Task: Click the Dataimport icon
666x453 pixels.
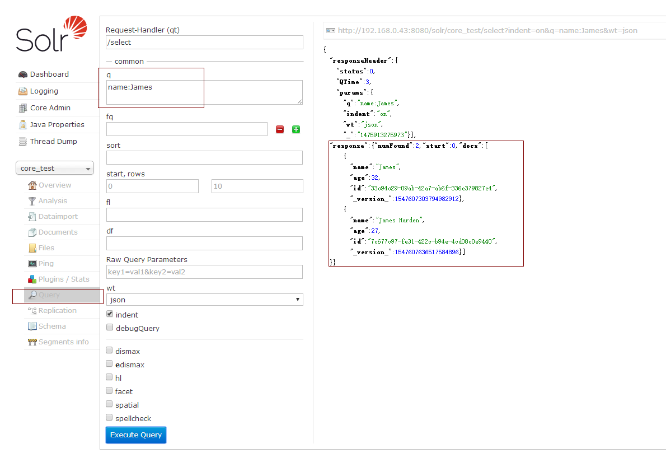Action: [32, 217]
